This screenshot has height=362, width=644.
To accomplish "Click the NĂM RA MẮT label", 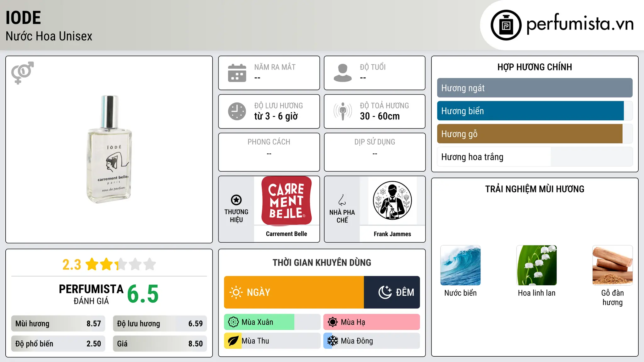I will (275, 67).
